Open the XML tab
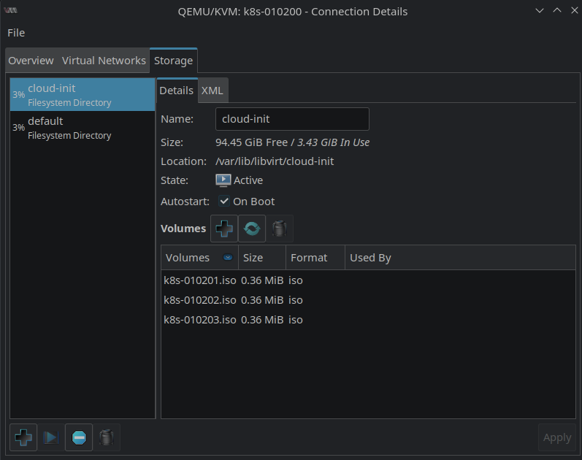This screenshot has width=582, height=460. point(212,91)
